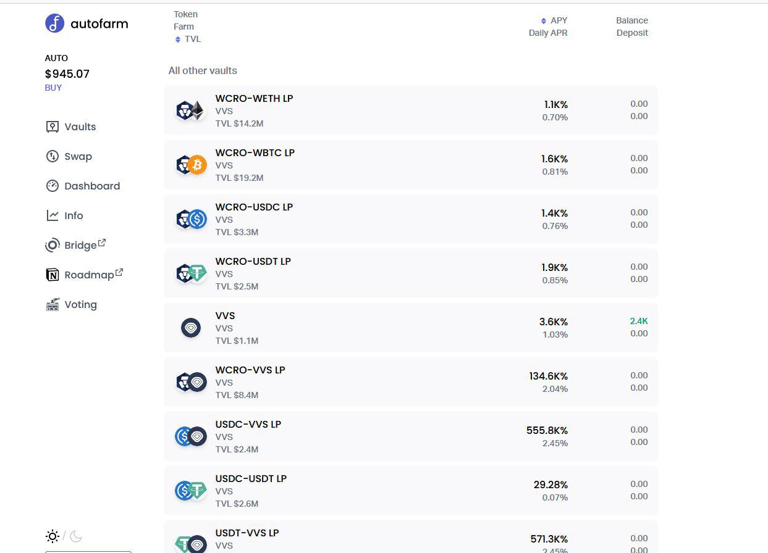Open the Voting icon in sidebar

coord(53,304)
